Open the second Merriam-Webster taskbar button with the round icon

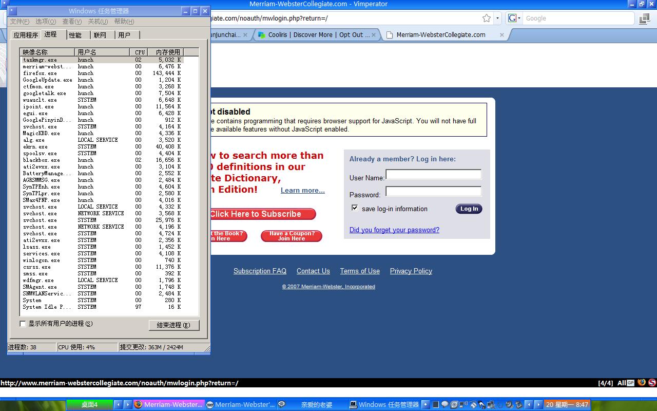point(241,405)
